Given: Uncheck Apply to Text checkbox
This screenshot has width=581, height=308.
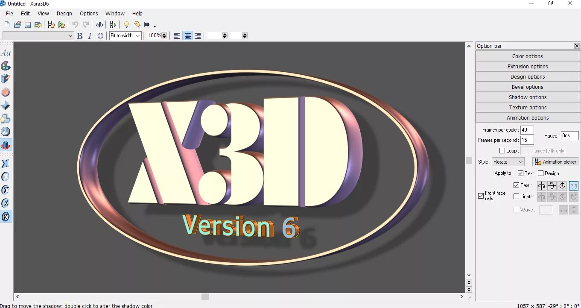Looking at the screenshot, I should (520, 173).
